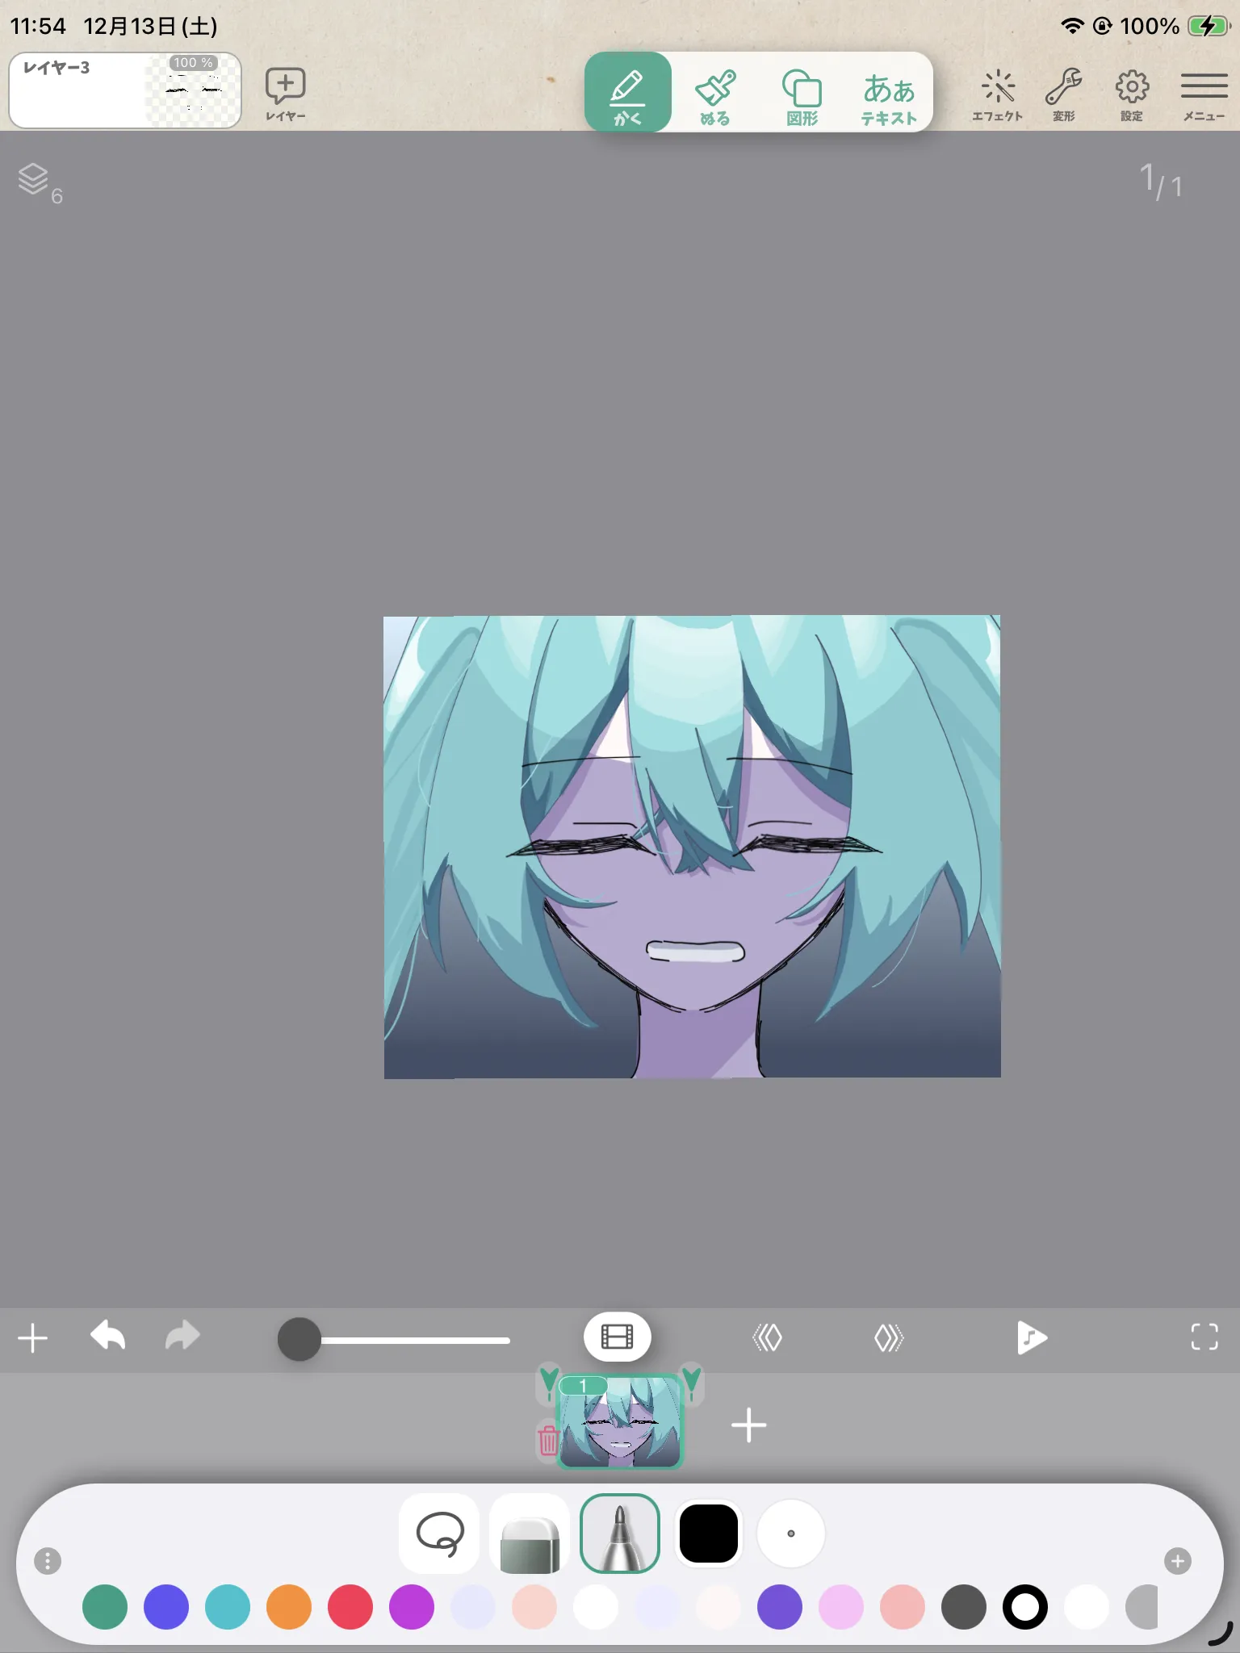Screen dimensions: 1240x1653
Task: Delete the frame with the trash icon
Action: click(x=548, y=1441)
